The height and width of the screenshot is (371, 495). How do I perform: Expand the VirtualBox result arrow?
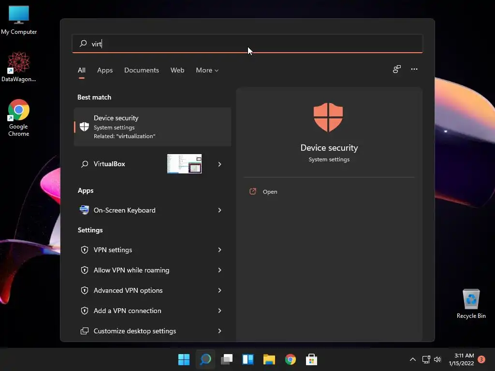(x=220, y=164)
